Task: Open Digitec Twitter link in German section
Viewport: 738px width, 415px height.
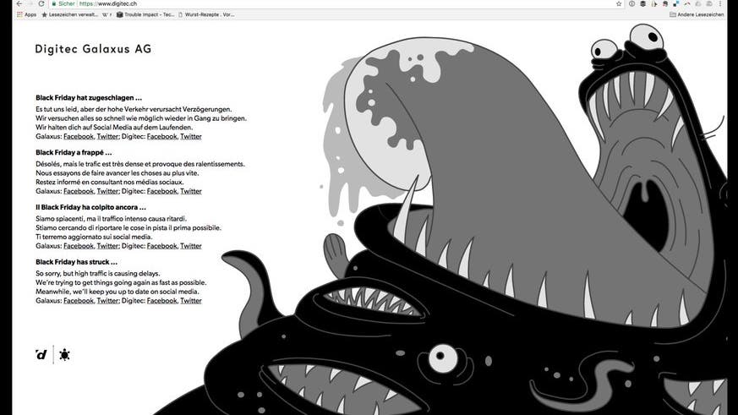Action: click(x=191, y=136)
